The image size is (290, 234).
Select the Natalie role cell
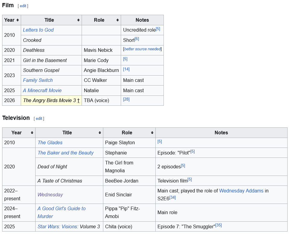coord(101,90)
